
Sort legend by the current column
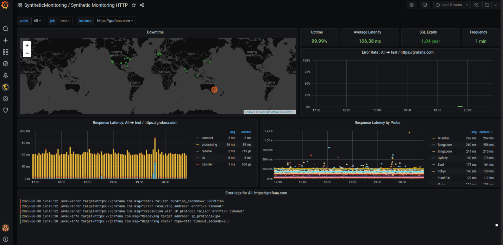tap(485, 132)
